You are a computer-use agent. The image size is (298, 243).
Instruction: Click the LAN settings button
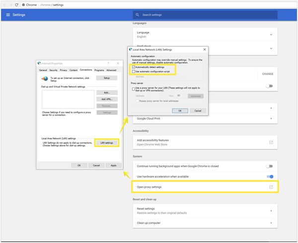tap(107, 143)
